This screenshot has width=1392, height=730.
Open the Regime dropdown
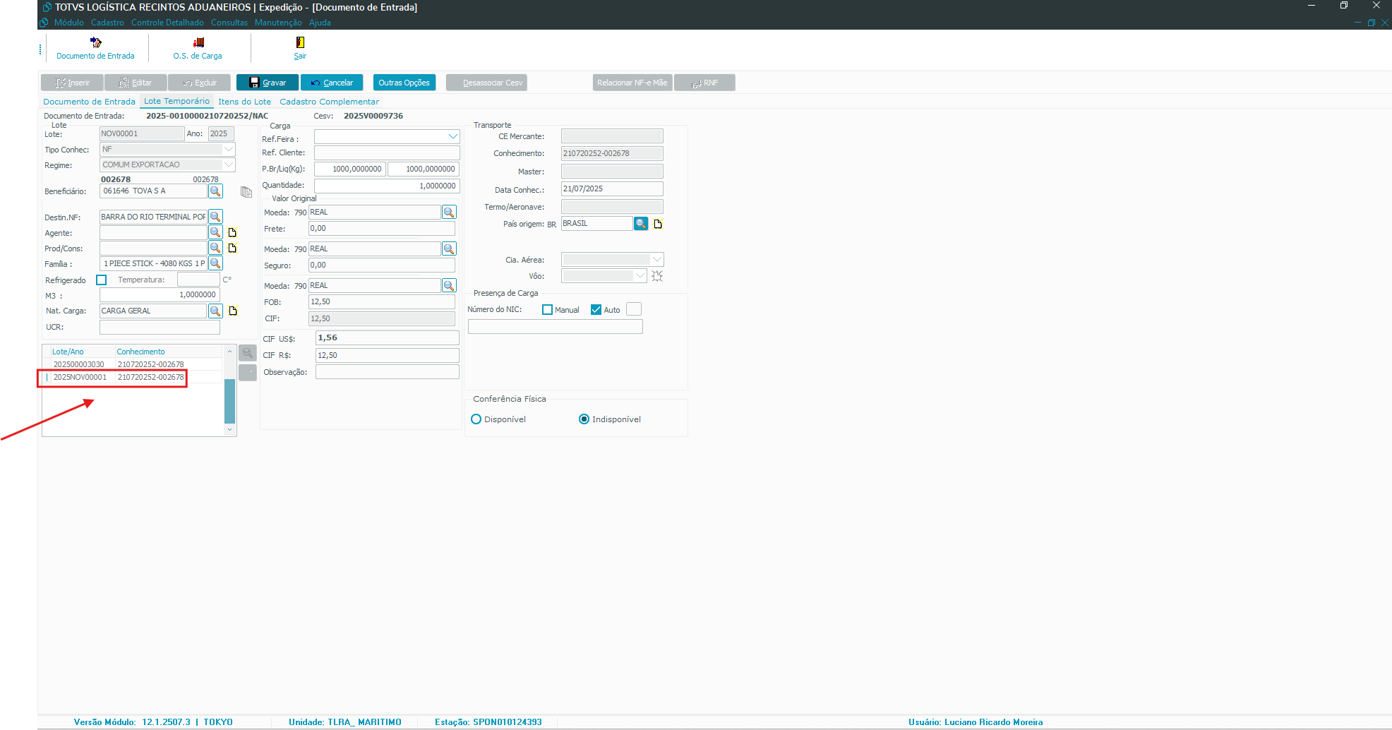(229, 164)
